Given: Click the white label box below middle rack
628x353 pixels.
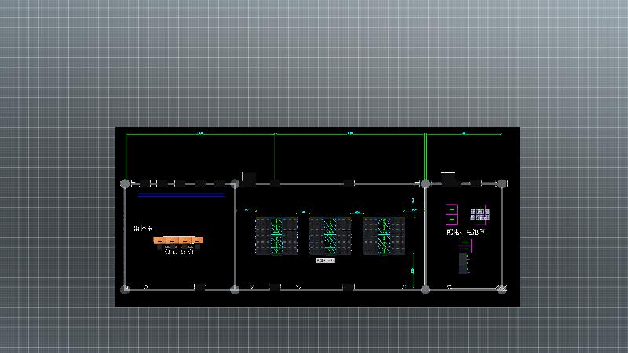Looking at the screenshot, I should pos(325,260).
